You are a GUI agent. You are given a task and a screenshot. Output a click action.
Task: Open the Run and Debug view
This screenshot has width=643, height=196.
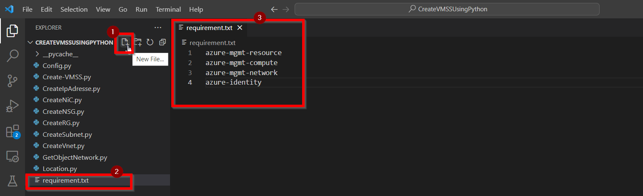(13, 106)
